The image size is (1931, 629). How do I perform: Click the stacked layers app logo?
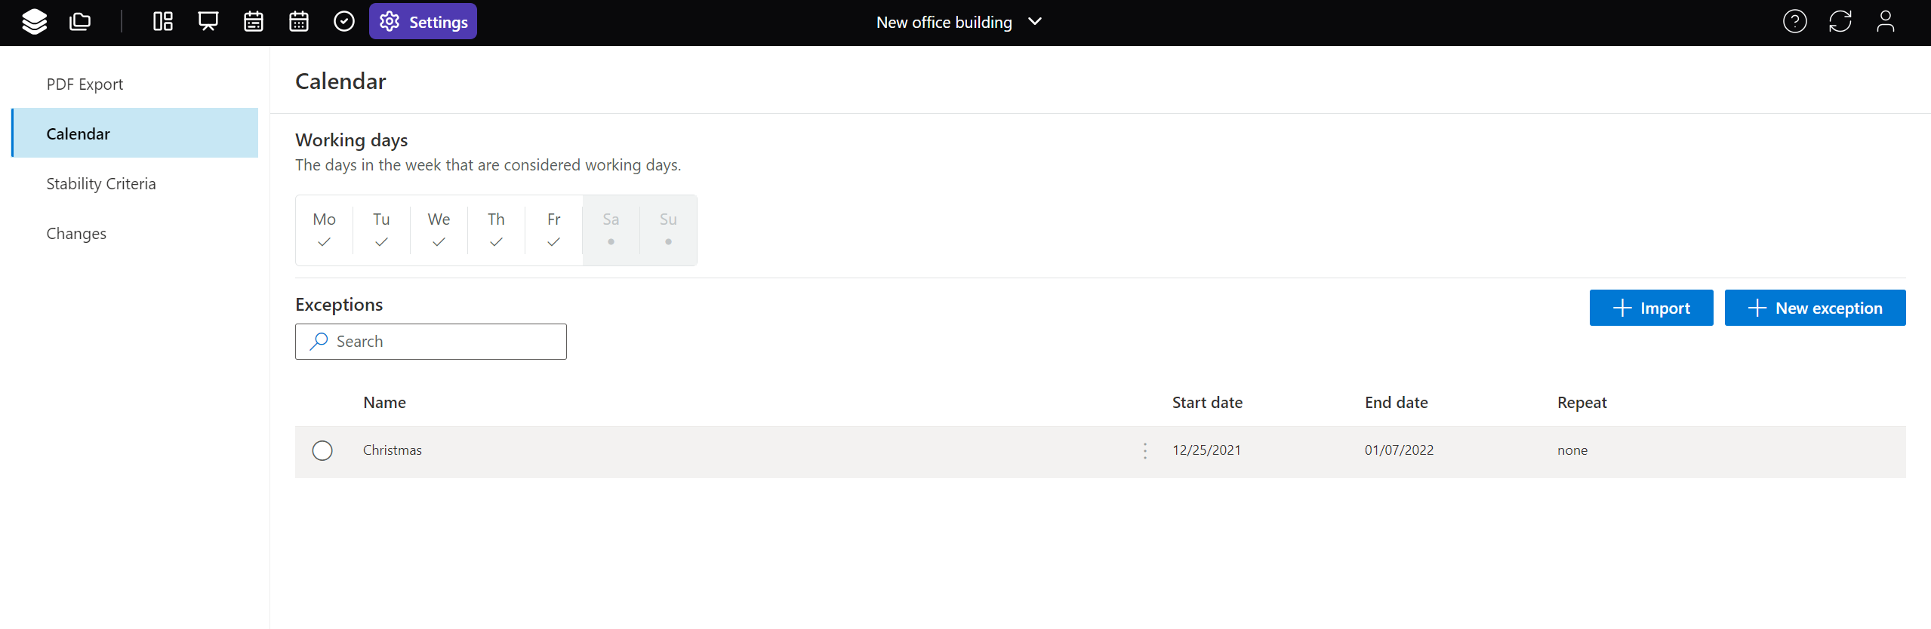[x=35, y=22]
